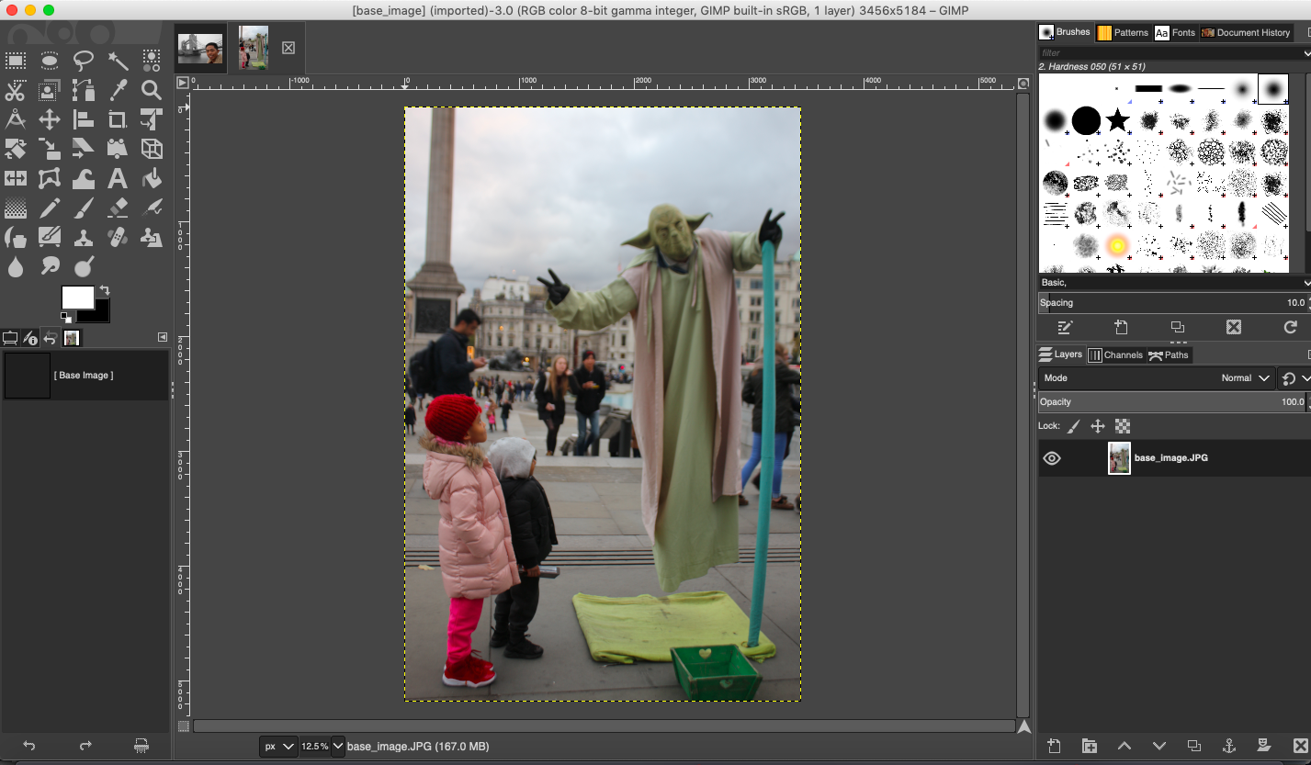Switch to the Patterns tab
Image resolution: width=1311 pixels, height=765 pixels.
point(1123,32)
